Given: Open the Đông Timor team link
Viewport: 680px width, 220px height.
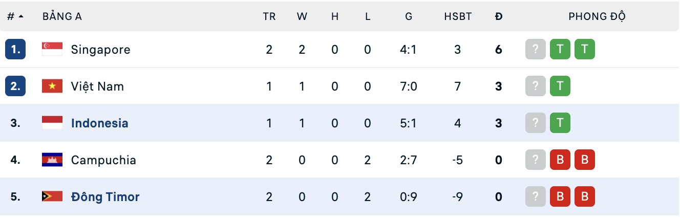Looking at the screenshot, I should pyautogui.click(x=105, y=197).
